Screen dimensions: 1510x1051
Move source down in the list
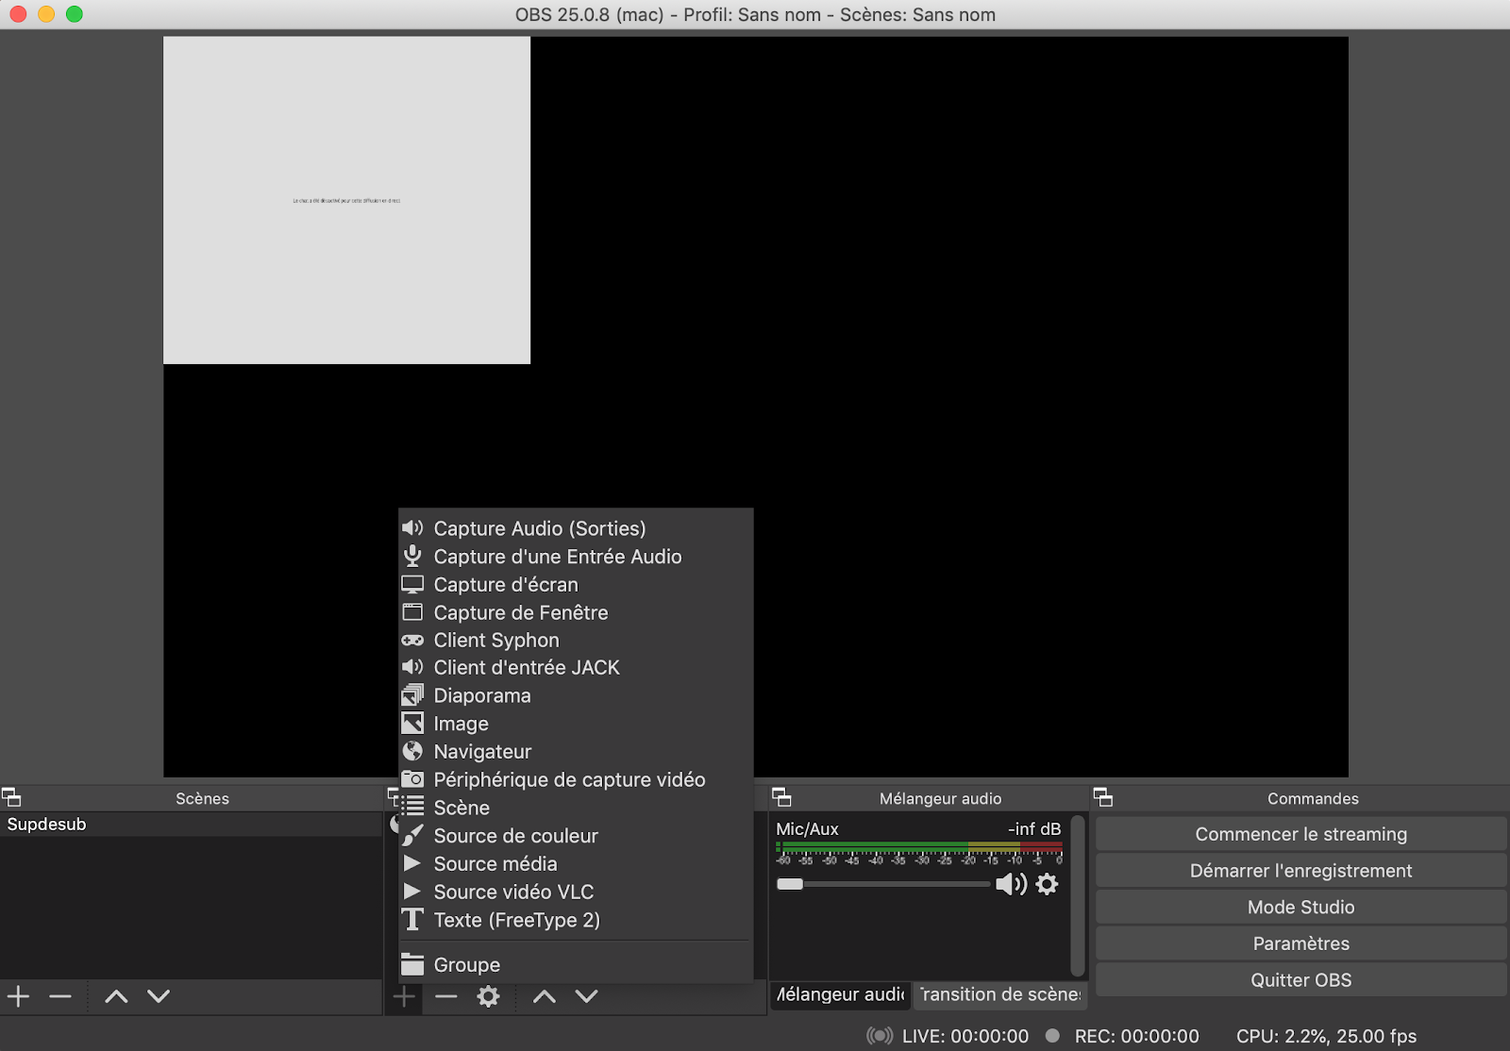coord(586,996)
